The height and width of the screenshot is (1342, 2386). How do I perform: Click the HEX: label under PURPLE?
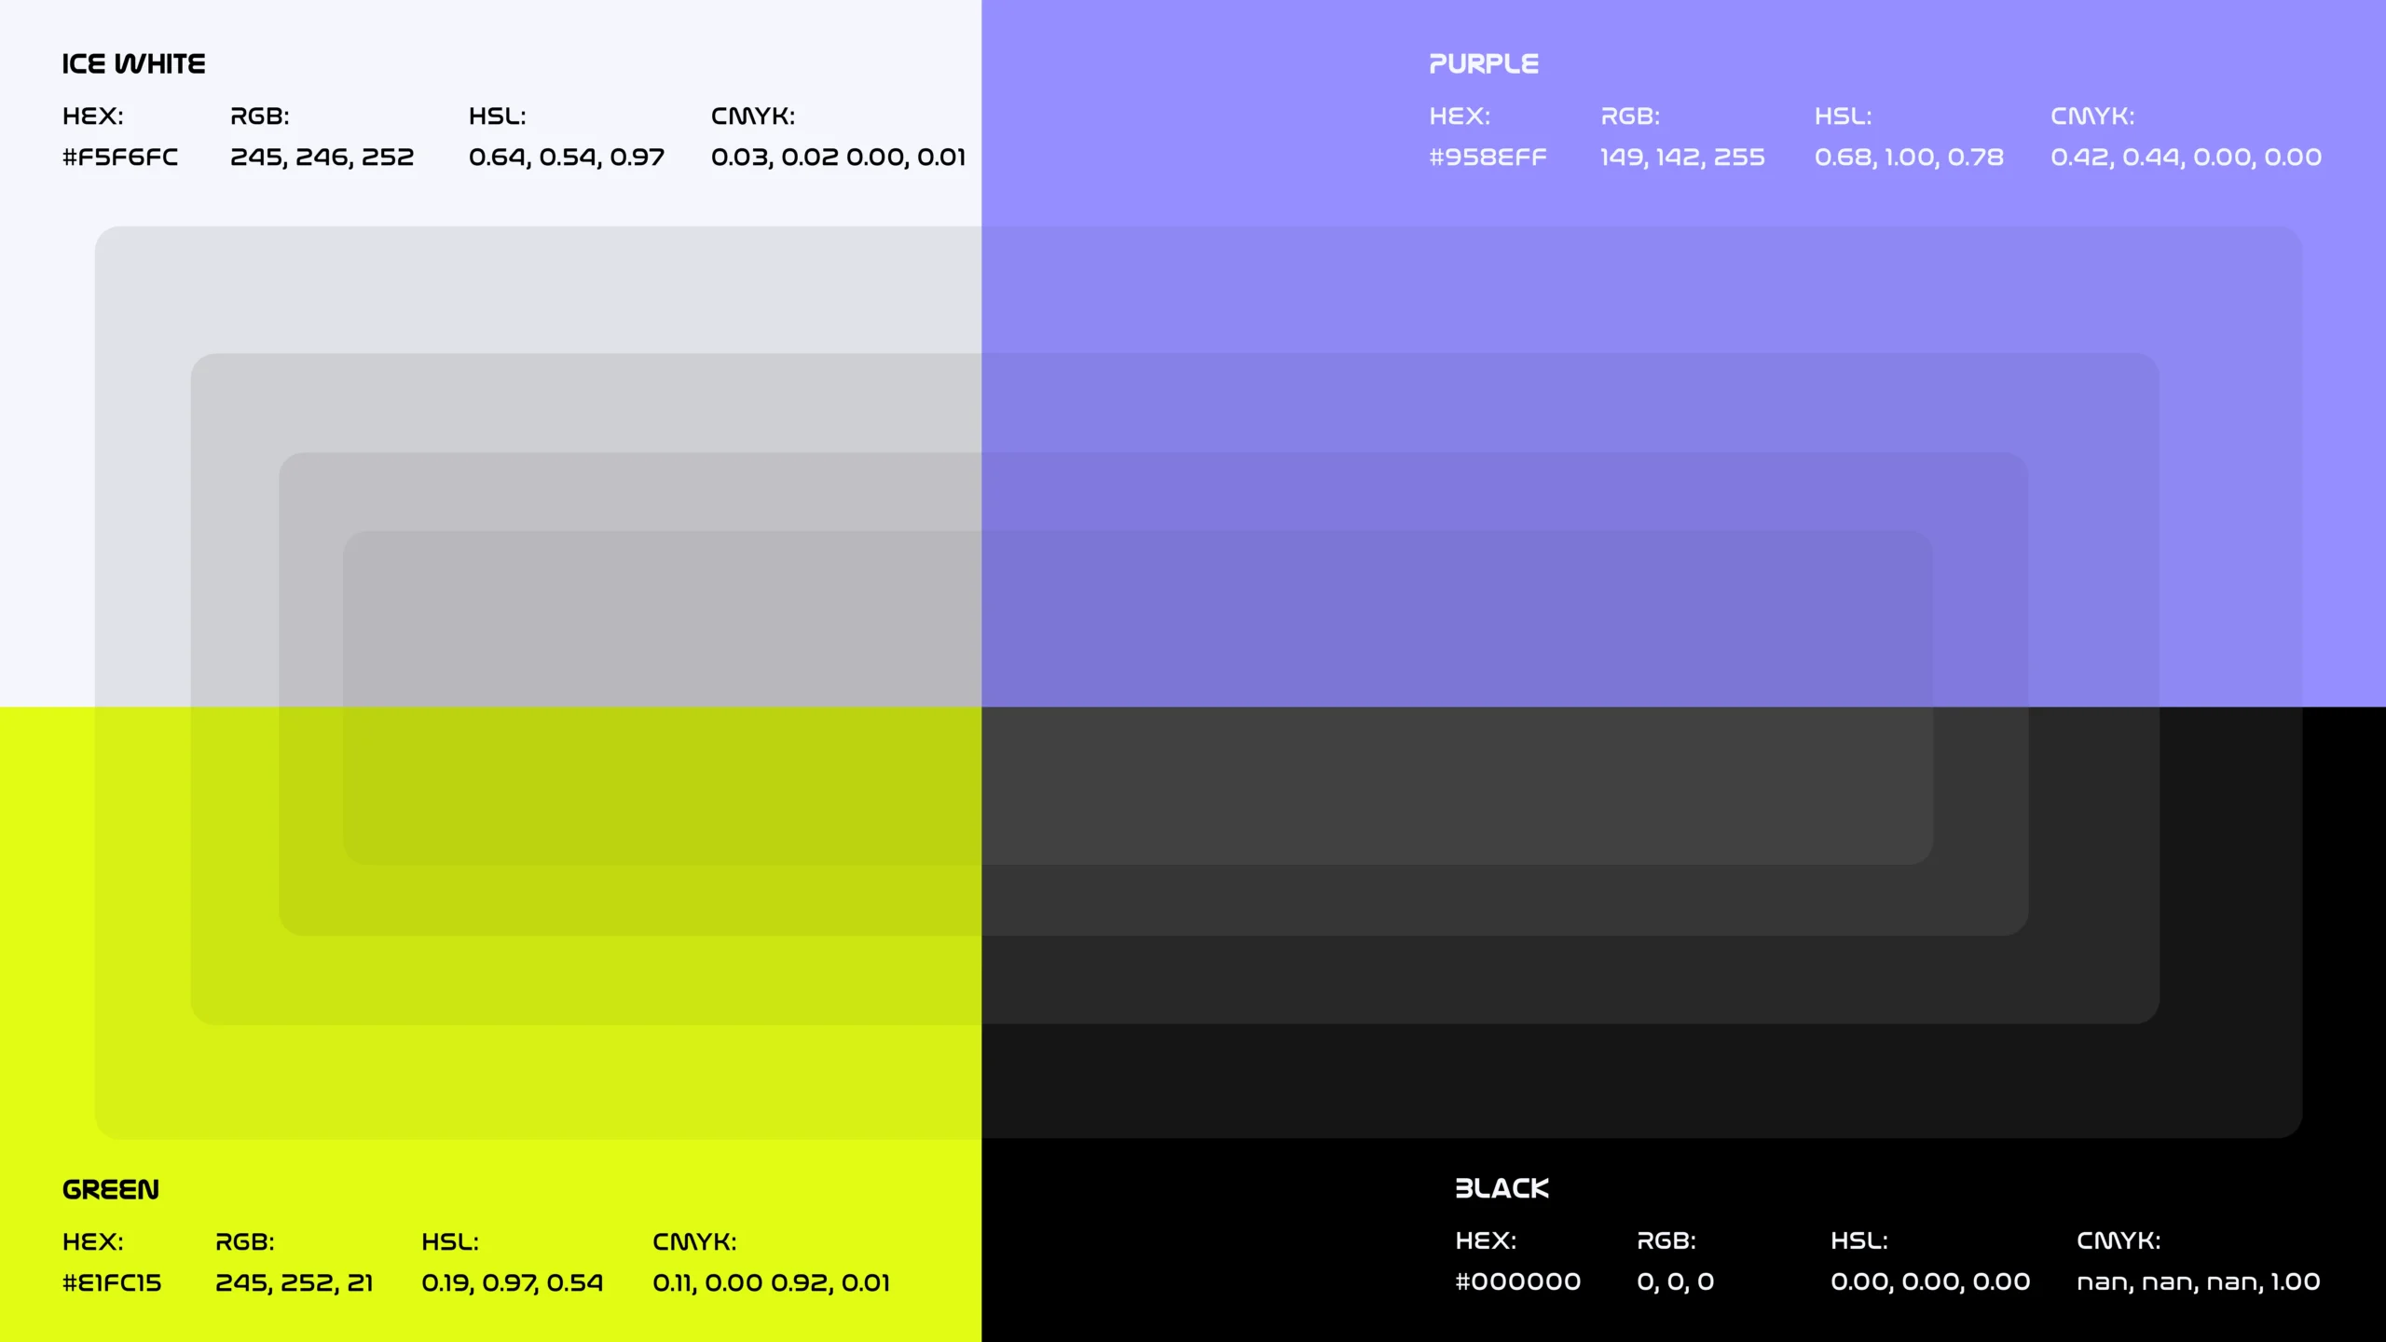1460,116
